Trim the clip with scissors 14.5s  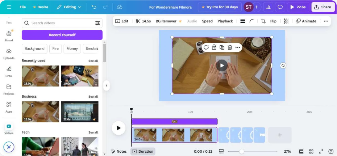pyautogui.click(x=143, y=21)
